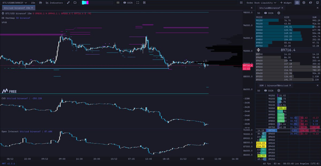Click the SUM column header in order book
321x166 pixels.
tap(314, 17)
